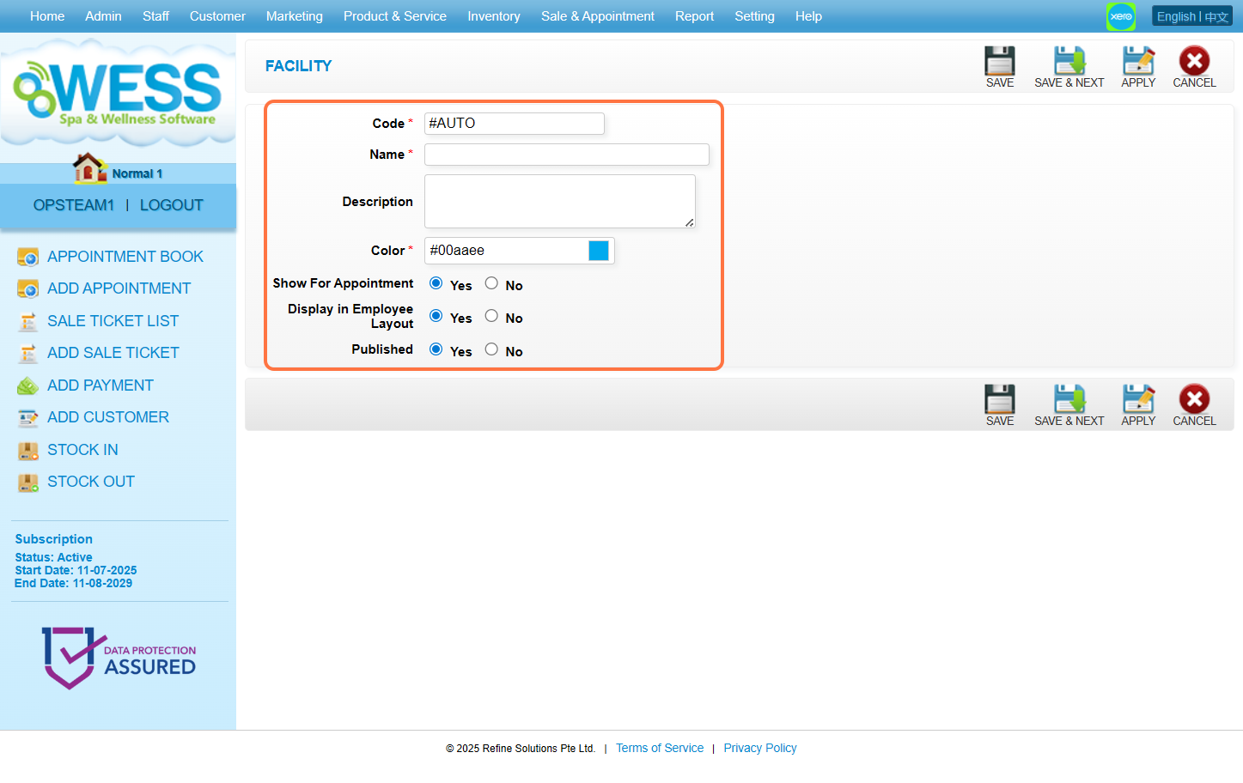Screen dimensions: 1243x783
Task: Open the Product & Service menu
Action: tap(394, 16)
